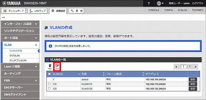Click IP address 192.168.100.240/24

pyautogui.click(x=156, y=79)
